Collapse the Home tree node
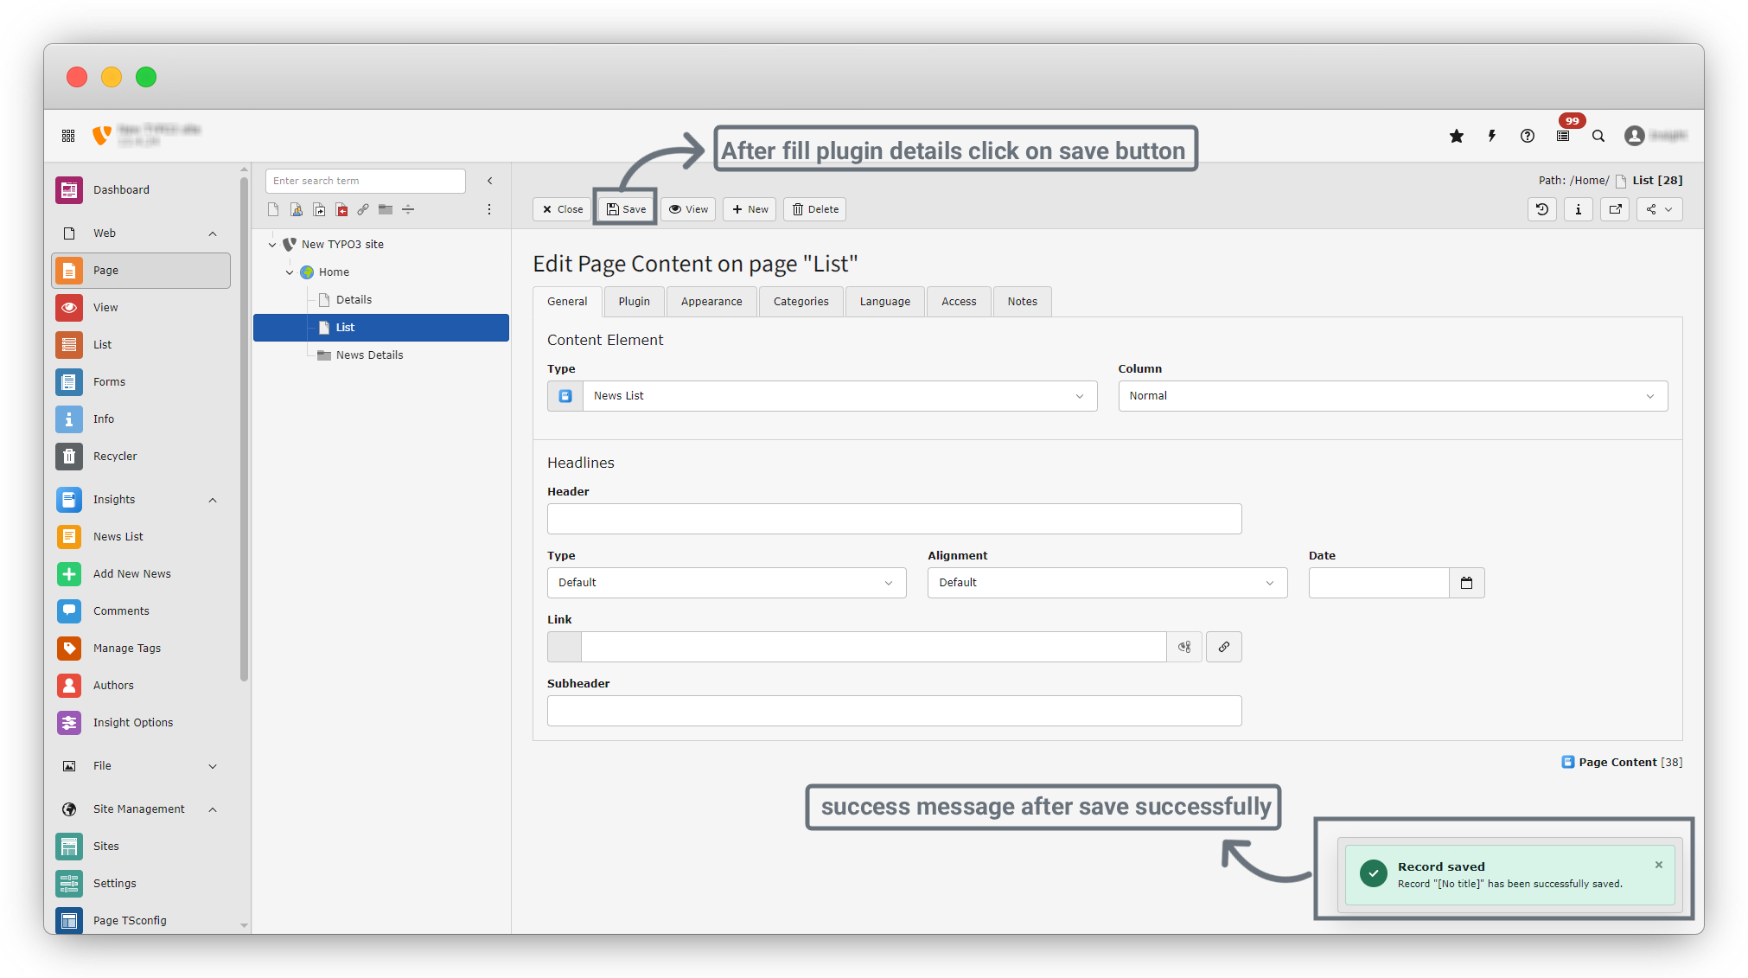Image resolution: width=1748 pixels, height=978 pixels. [290, 272]
